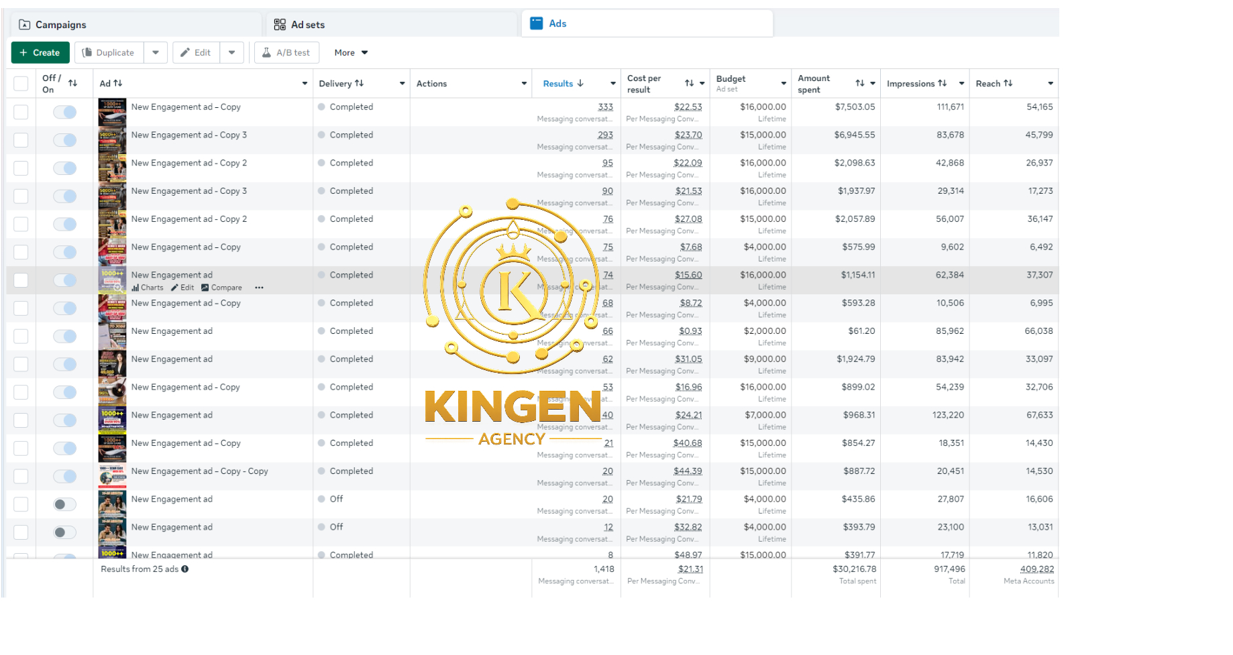Check the box for New Engagement ad - Copy - Copy
The height and width of the screenshot is (655, 1233).
[x=21, y=477]
